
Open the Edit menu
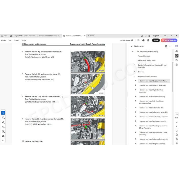(x=10, y=40)
